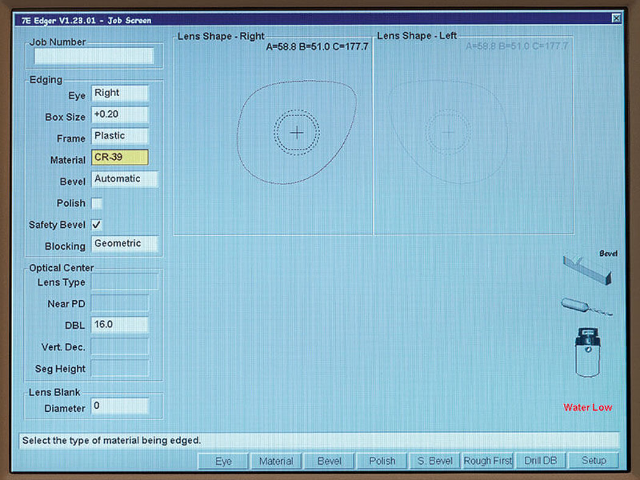Open the Material field showing CR-39
640x480 pixels.
119,157
